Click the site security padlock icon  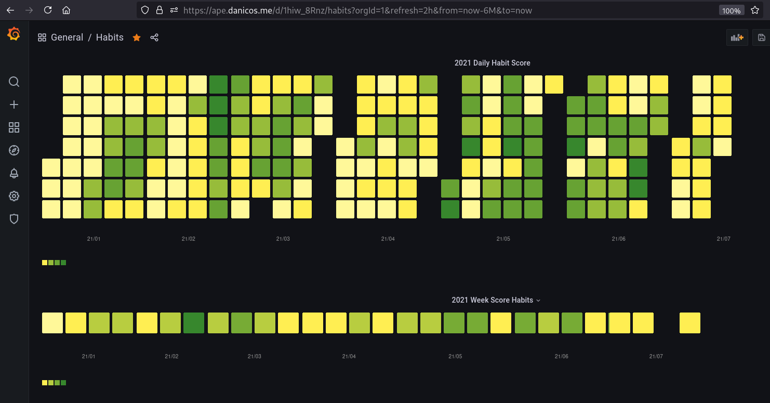coord(160,10)
